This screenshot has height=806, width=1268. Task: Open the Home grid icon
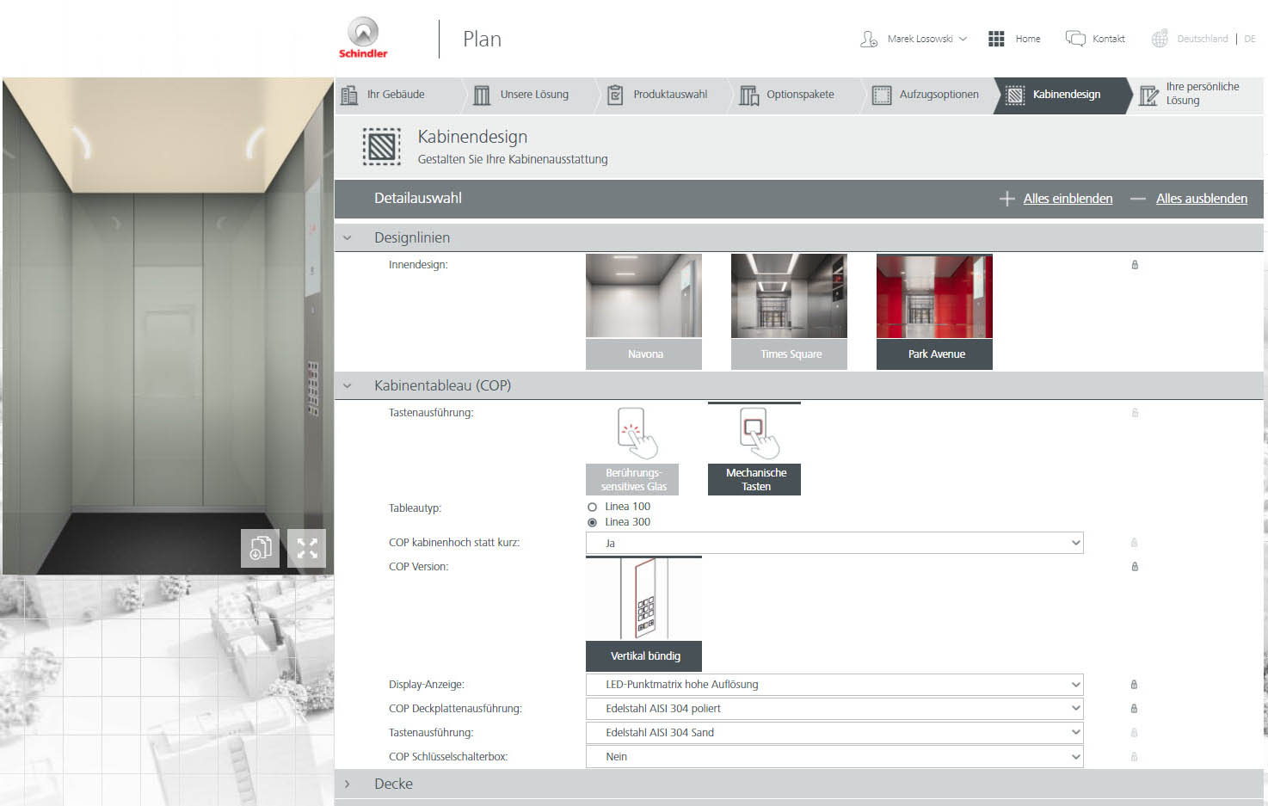(x=996, y=39)
